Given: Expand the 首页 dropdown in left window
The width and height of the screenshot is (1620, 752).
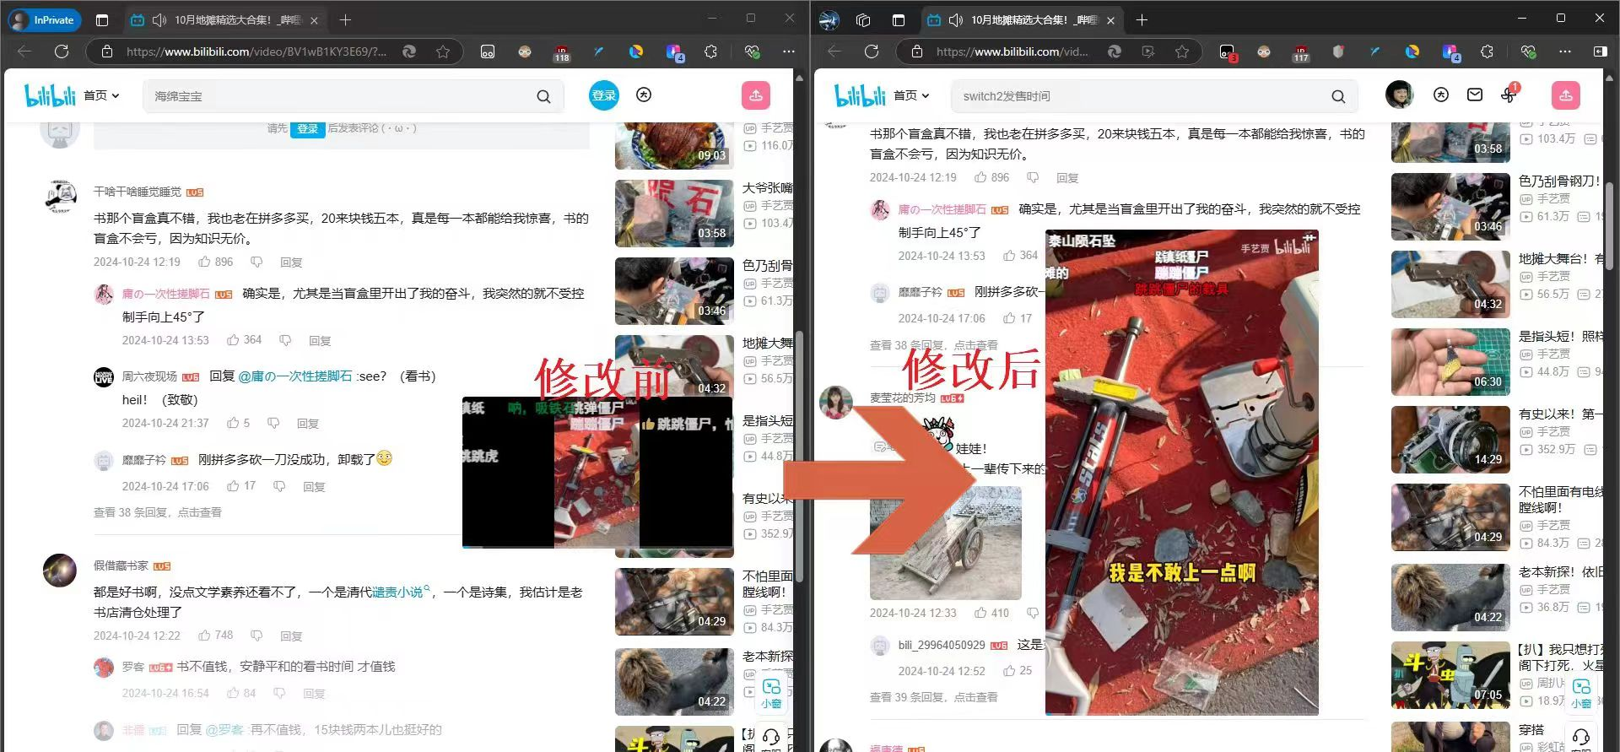Looking at the screenshot, I should tap(101, 95).
